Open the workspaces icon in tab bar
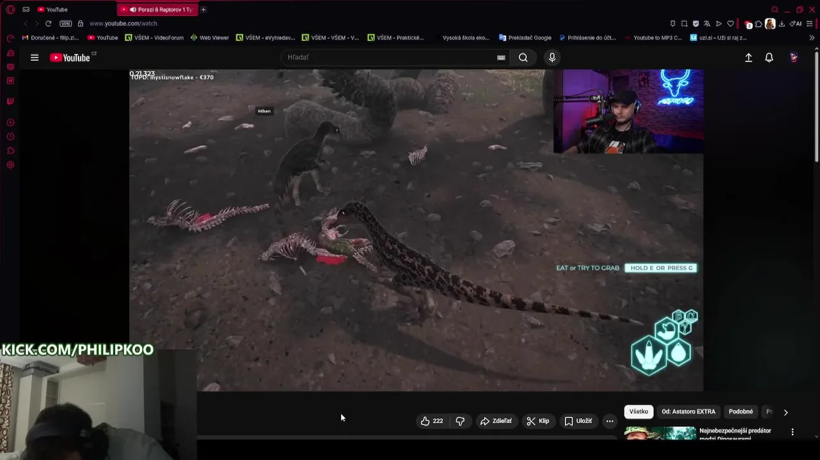 click(26, 10)
